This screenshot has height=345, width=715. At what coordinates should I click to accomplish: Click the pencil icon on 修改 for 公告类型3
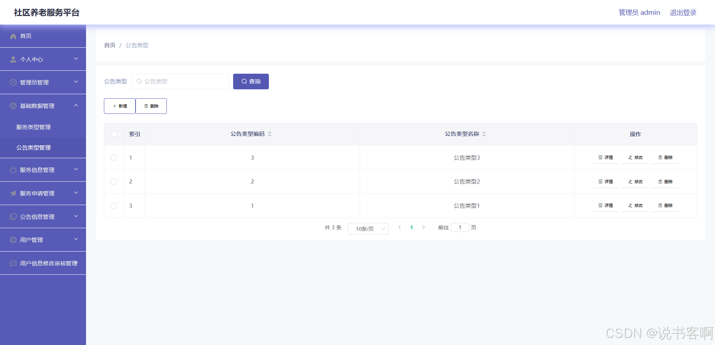pyautogui.click(x=630, y=157)
